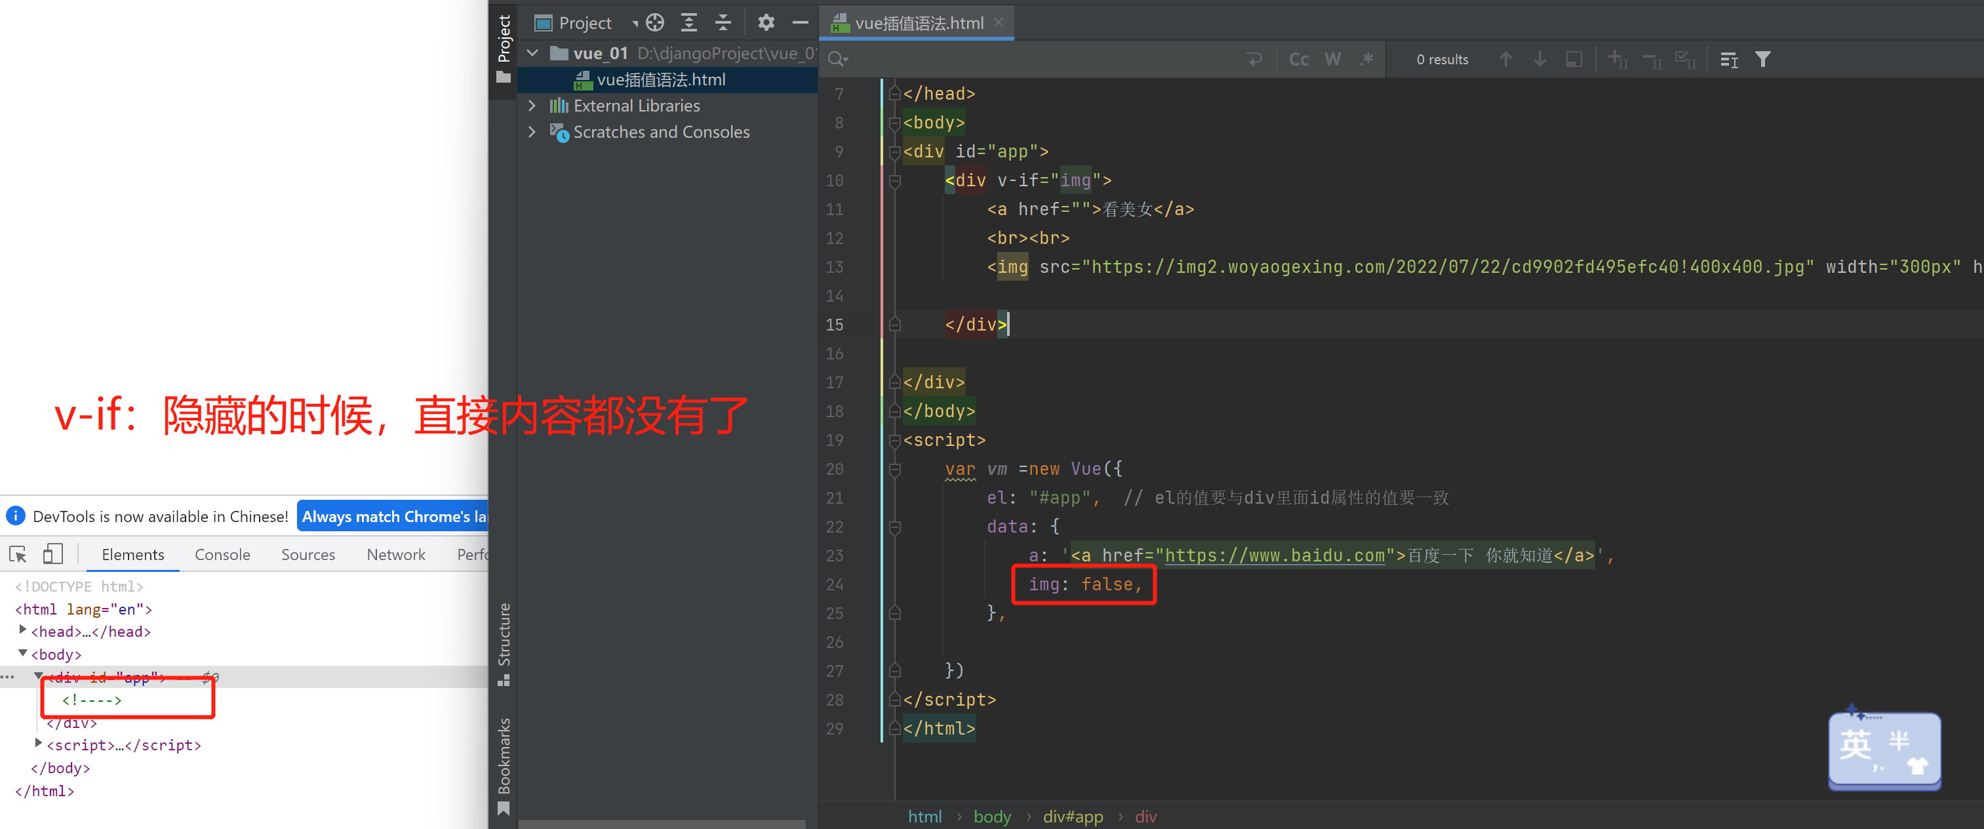This screenshot has height=829, width=1984.
Task: Select the comment node in DevTools
Action: (x=92, y=700)
